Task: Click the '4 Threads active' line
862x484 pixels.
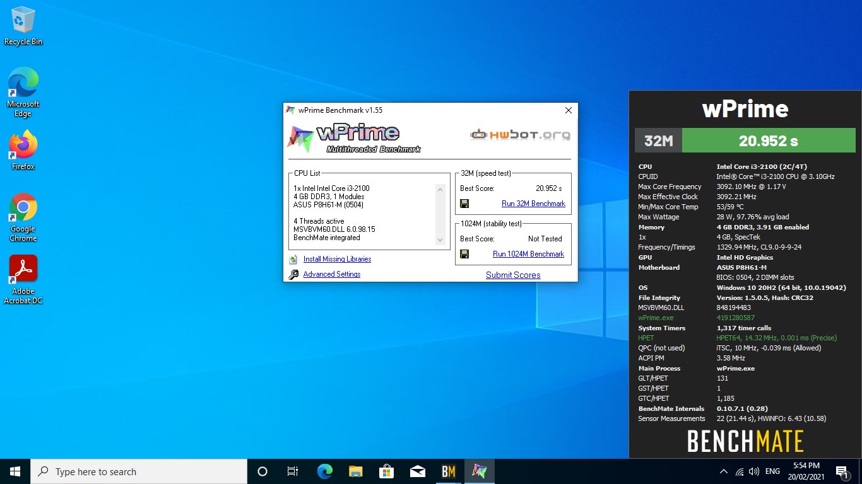Action: [319, 221]
